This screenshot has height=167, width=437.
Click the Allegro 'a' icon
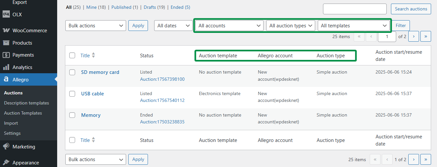[6, 79]
